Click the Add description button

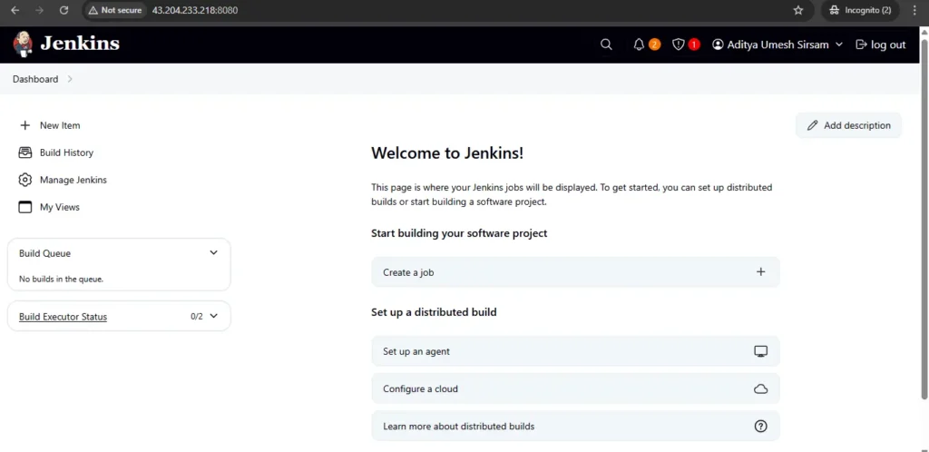(848, 125)
